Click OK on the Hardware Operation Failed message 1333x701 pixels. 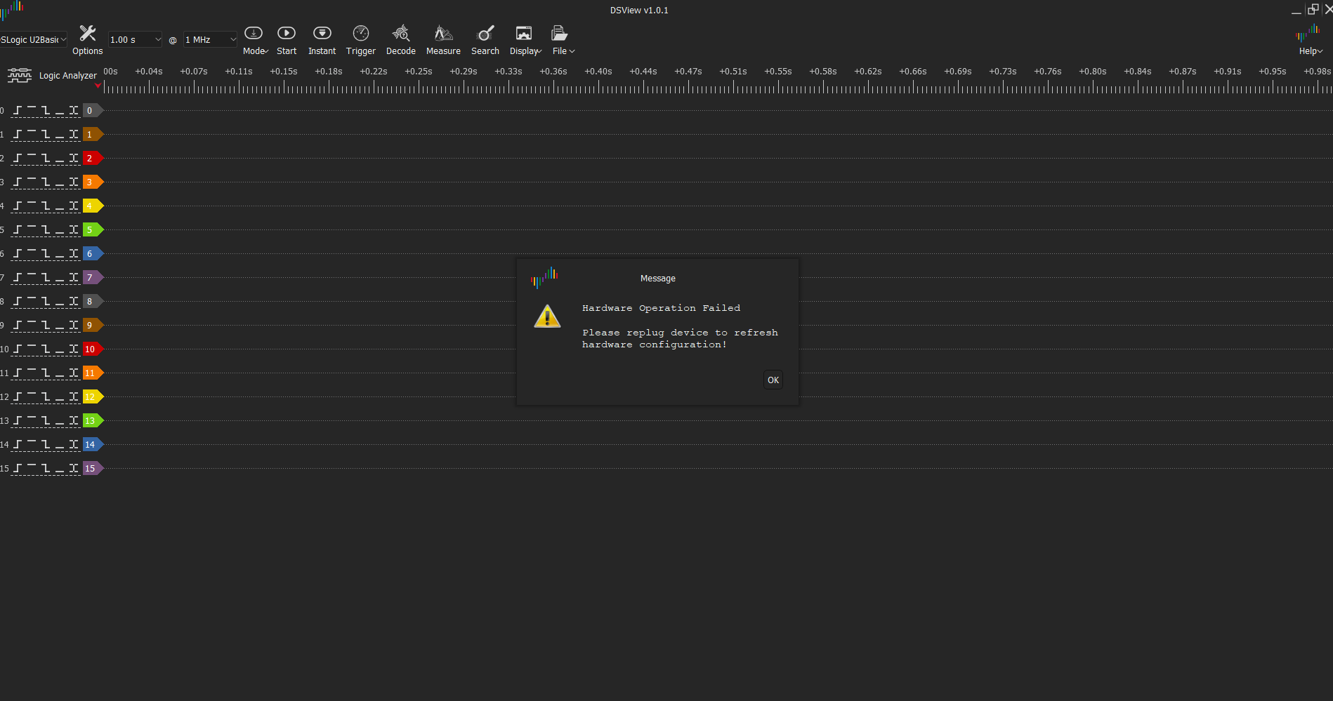click(773, 380)
